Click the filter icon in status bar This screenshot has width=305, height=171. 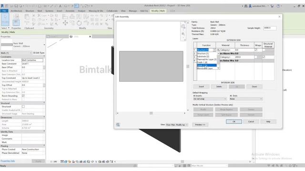294,166
